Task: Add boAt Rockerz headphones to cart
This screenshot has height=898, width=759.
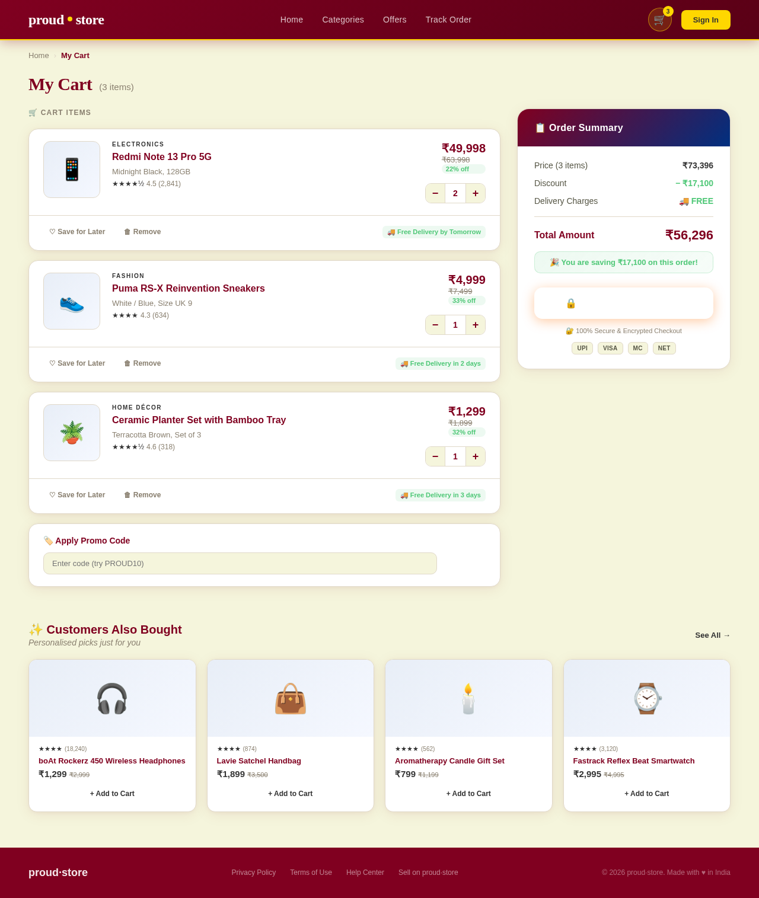Action: tap(111, 794)
